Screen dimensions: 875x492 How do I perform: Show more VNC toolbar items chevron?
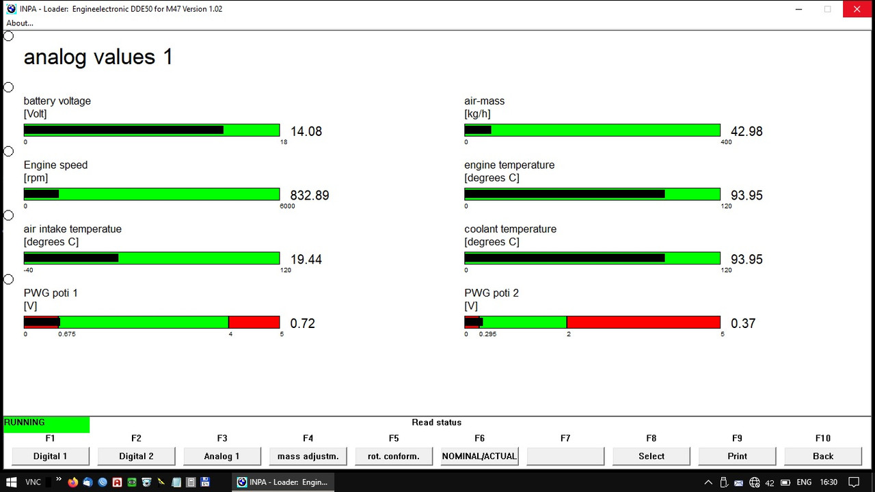[x=59, y=479]
